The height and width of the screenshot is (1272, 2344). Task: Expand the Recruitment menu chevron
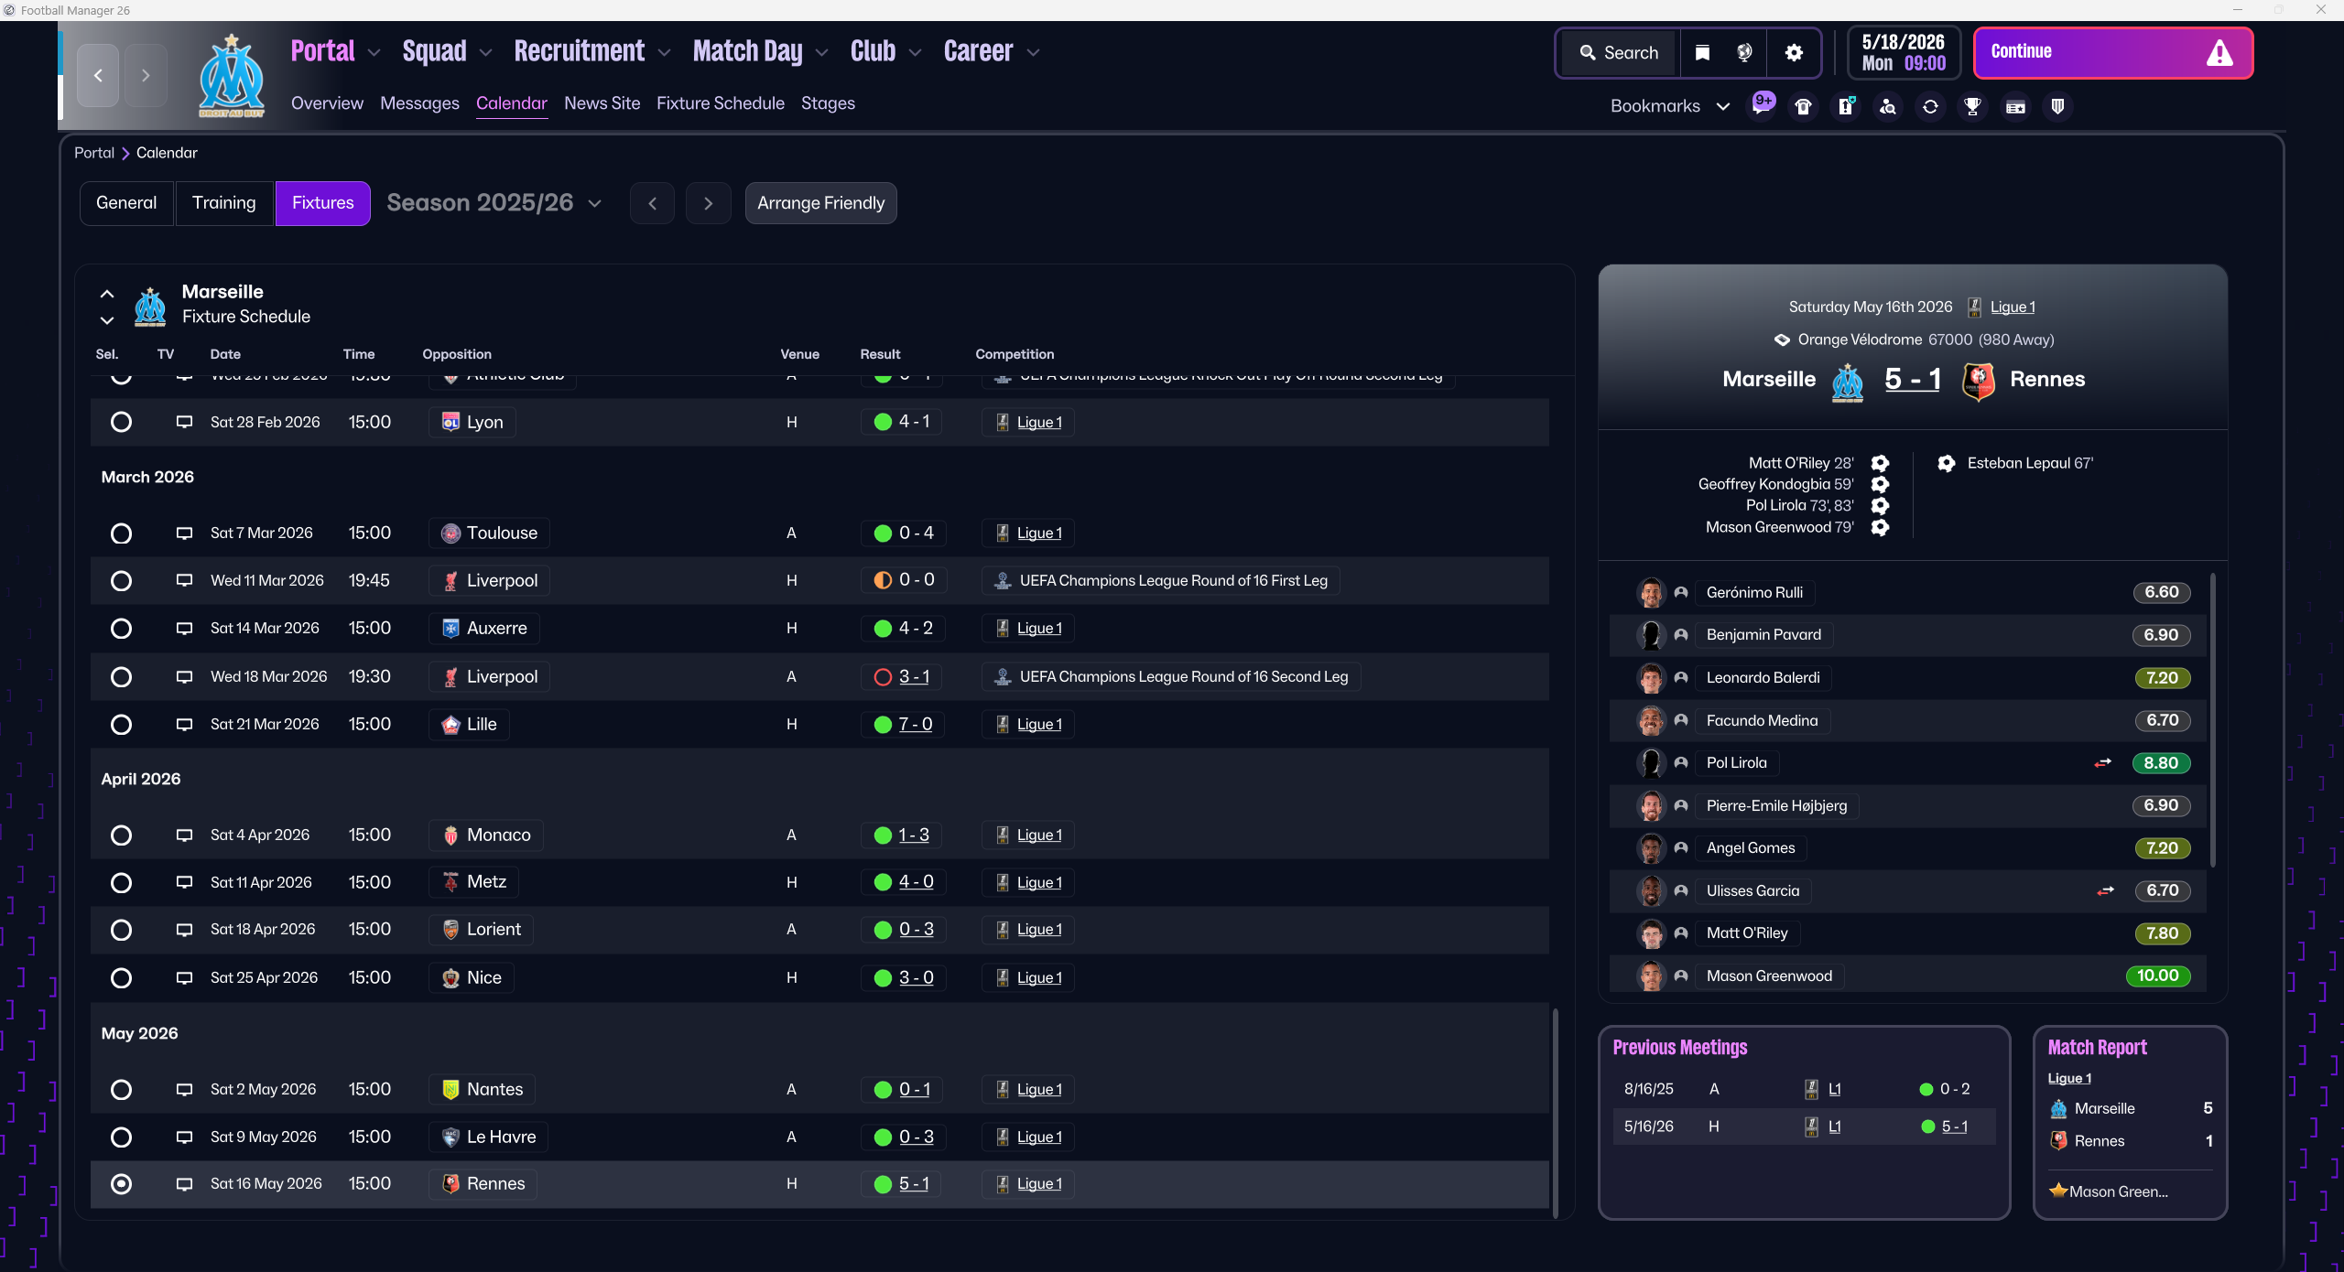click(665, 53)
